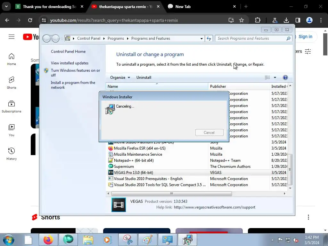Select Visual Studio 2010 Tools for SQL Server Compact
The width and height of the screenshot is (328, 246).
pos(198,184)
